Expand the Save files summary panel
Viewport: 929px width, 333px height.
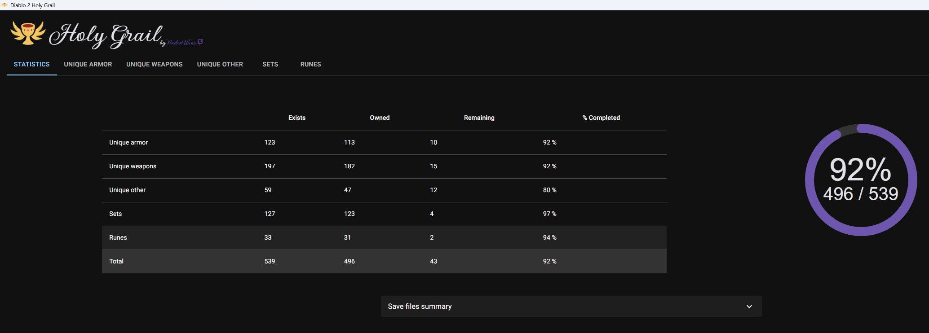420,306
